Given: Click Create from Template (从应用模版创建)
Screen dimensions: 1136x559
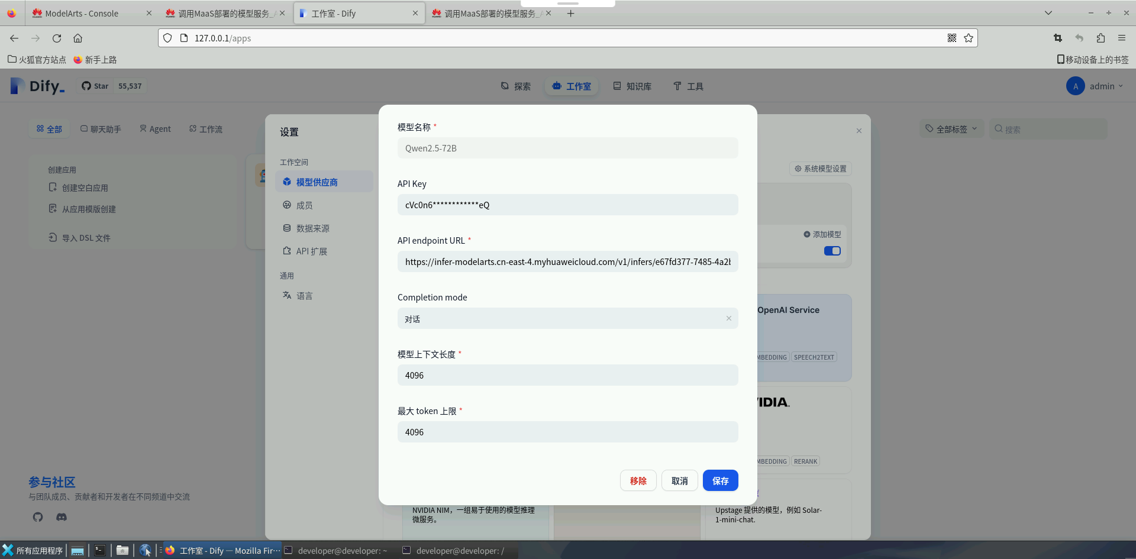Looking at the screenshot, I should click(82, 209).
